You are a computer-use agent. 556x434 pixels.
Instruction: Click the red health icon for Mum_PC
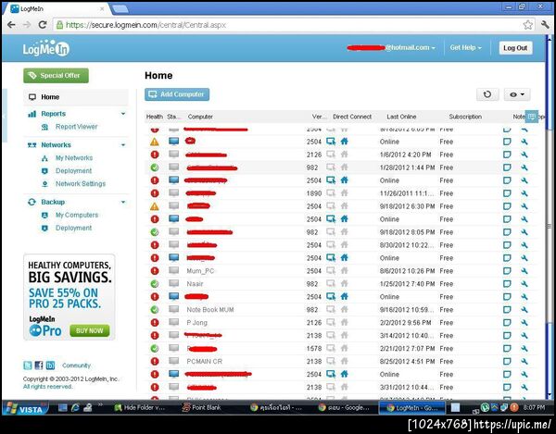155,271
